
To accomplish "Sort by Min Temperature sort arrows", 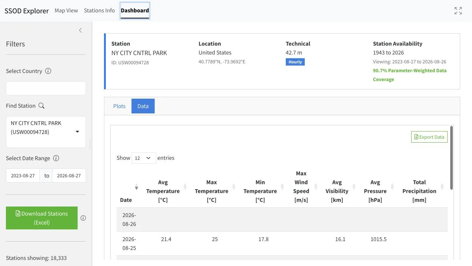I will (282, 187).
